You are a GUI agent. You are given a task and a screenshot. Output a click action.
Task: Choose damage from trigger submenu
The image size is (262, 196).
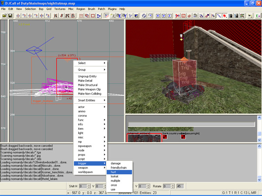(119, 163)
